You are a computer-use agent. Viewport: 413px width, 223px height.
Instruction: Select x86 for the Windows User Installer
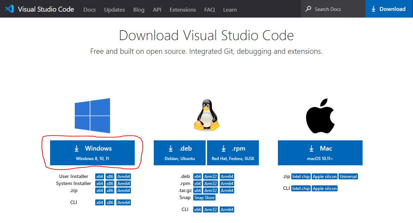(110, 176)
